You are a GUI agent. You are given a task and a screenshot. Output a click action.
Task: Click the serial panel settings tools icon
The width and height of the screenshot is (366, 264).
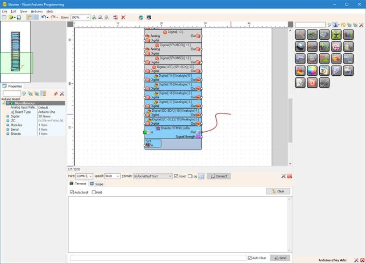point(283,176)
